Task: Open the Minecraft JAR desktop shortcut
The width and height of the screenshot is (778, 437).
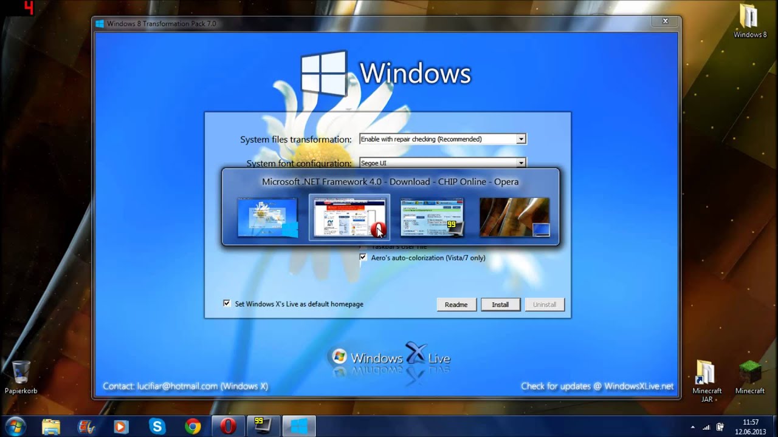Action: coord(707,381)
